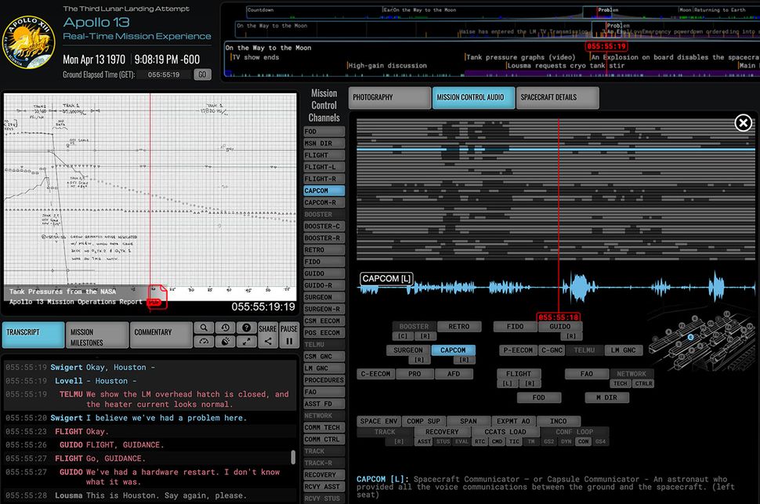The image size is (760, 504).
Task: Click the Apollo 13 mission patch logo
Action: pos(29,39)
